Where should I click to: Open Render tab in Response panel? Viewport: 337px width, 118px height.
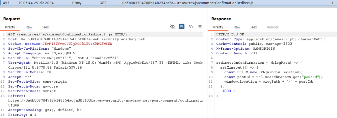pyautogui.click(x=272, y=27)
